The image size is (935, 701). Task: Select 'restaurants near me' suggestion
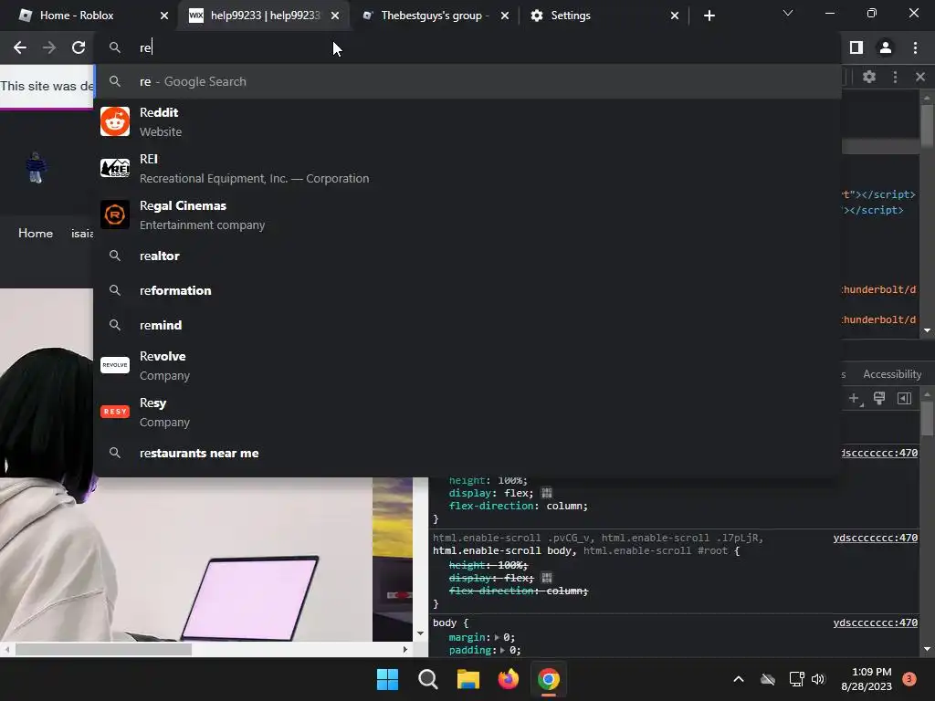[468, 453]
